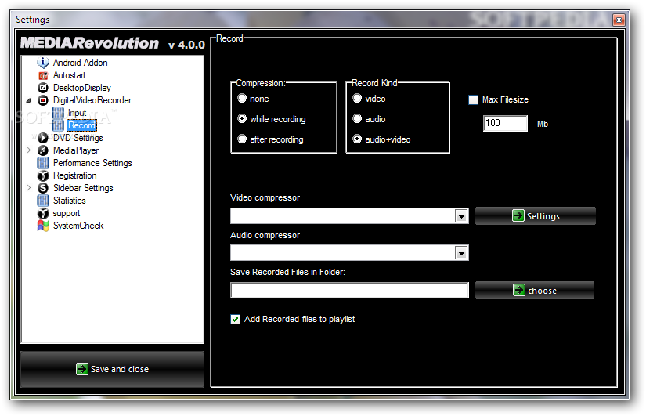Image resolution: width=646 pixels, height=416 pixels.
Task: Close the Settings window
Action: click(618, 20)
